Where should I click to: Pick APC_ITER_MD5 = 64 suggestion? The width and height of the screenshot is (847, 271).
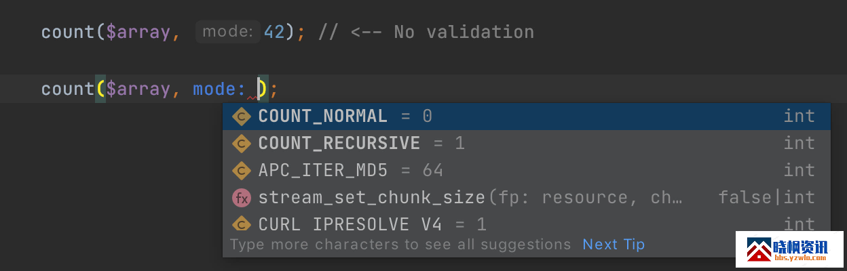tap(527, 170)
